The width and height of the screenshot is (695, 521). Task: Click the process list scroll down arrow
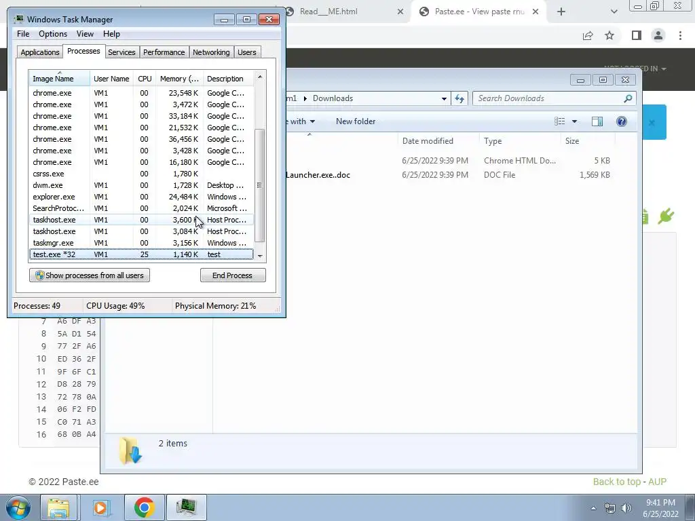point(260,256)
